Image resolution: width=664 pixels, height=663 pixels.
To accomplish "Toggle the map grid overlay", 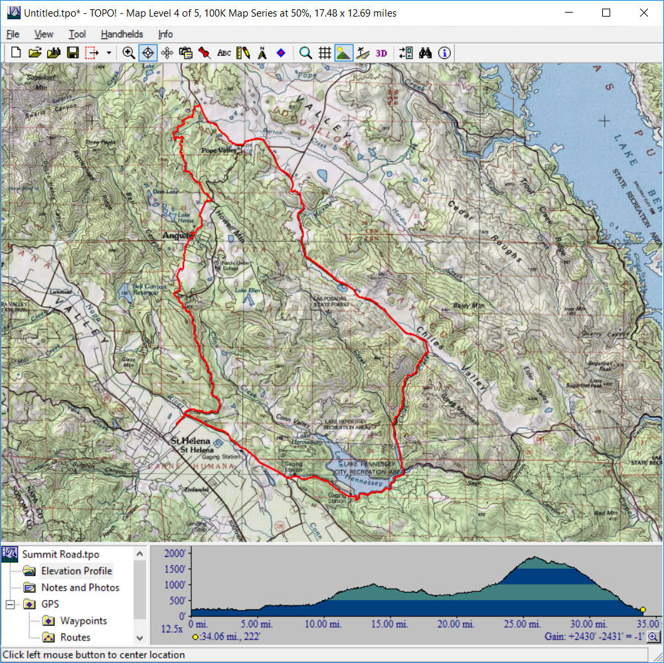I will pyautogui.click(x=325, y=53).
